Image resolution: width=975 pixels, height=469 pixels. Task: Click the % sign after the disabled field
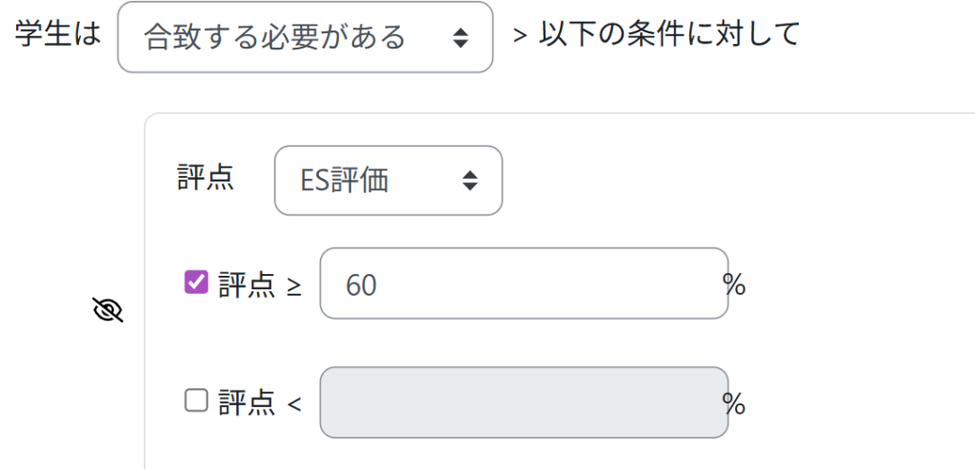[734, 404]
